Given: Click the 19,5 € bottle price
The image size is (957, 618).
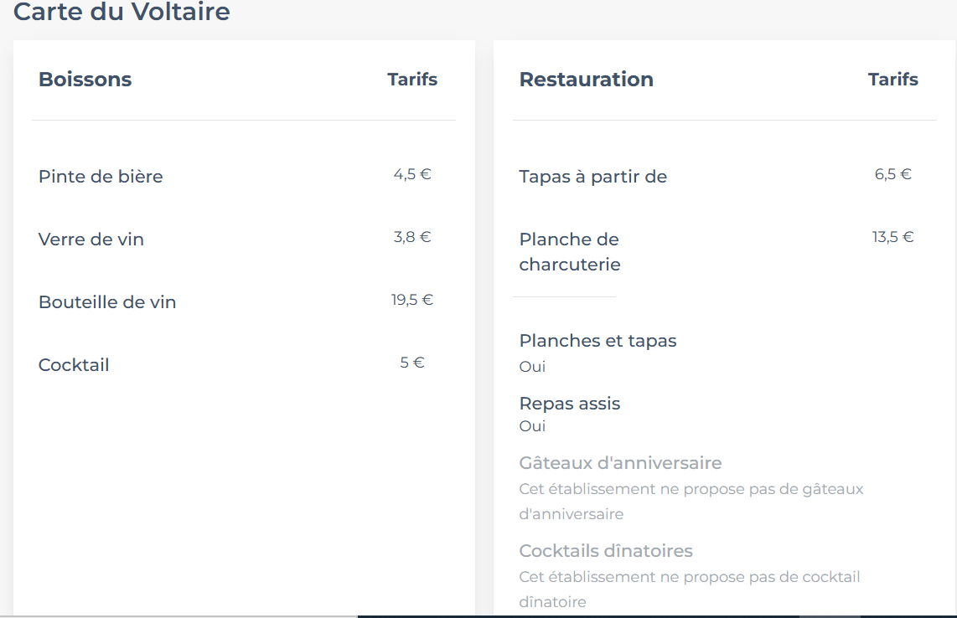Looking at the screenshot, I should [412, 300].
